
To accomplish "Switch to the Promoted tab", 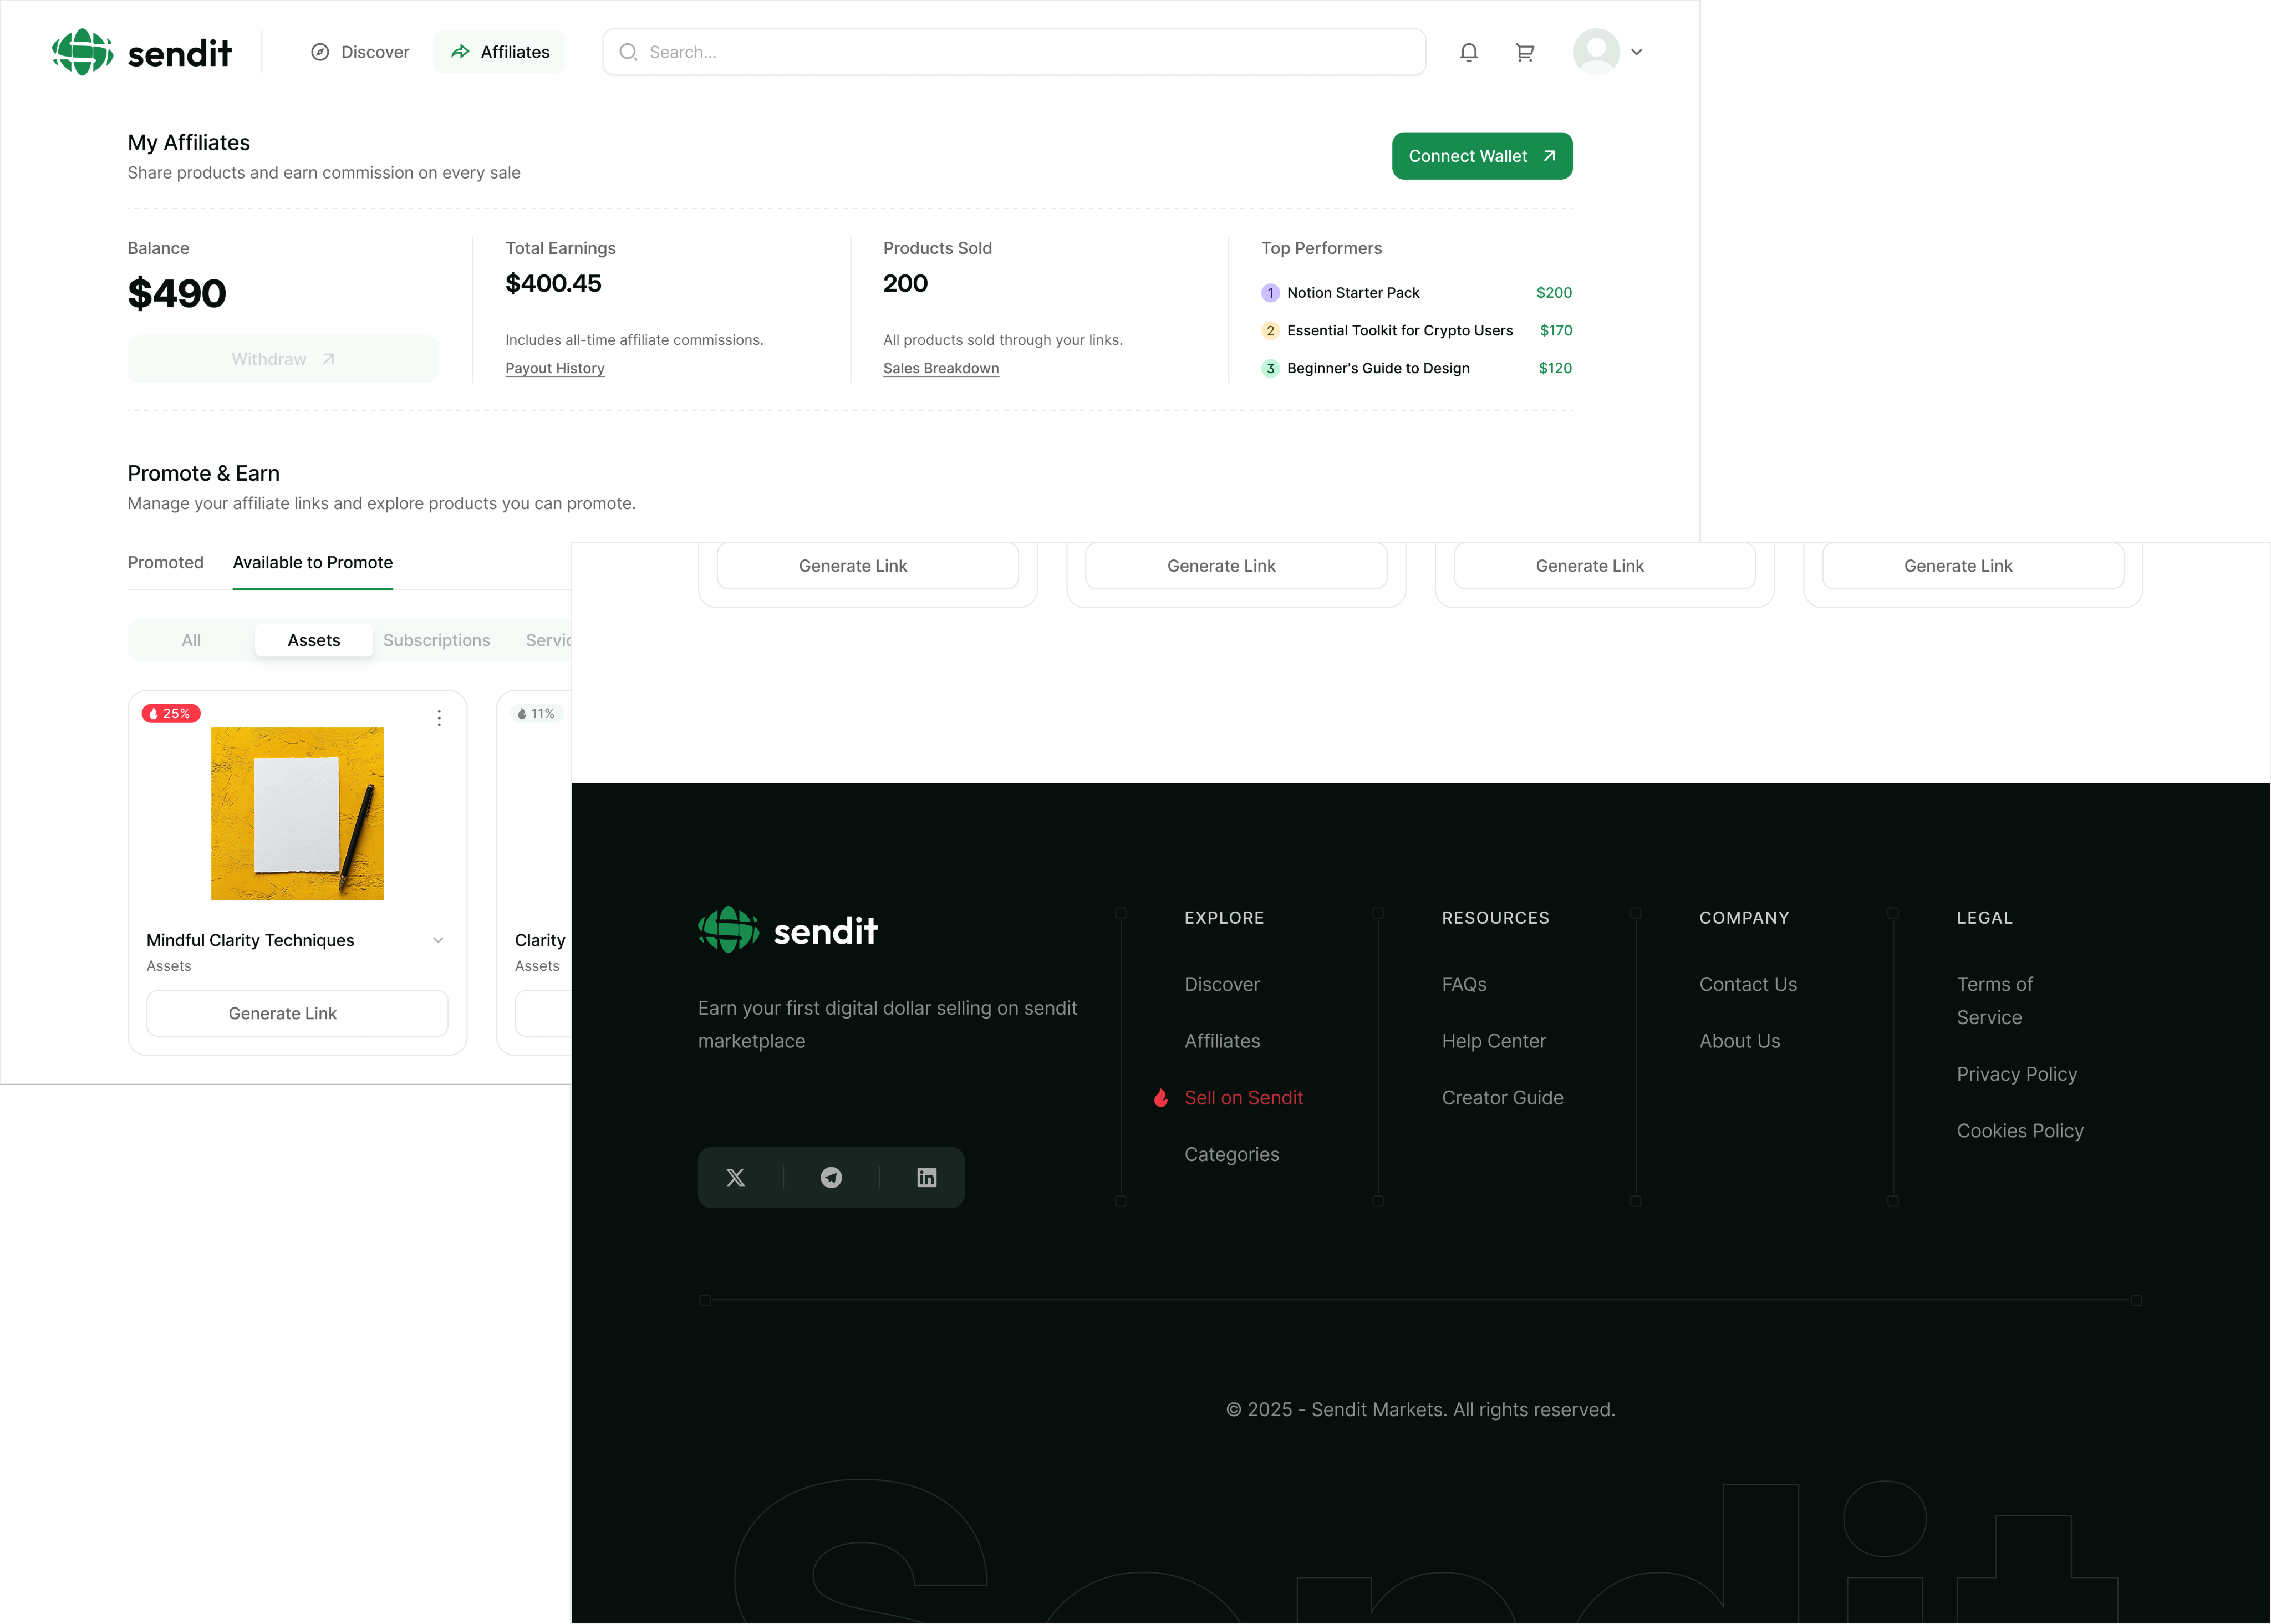I will (166, 563).
